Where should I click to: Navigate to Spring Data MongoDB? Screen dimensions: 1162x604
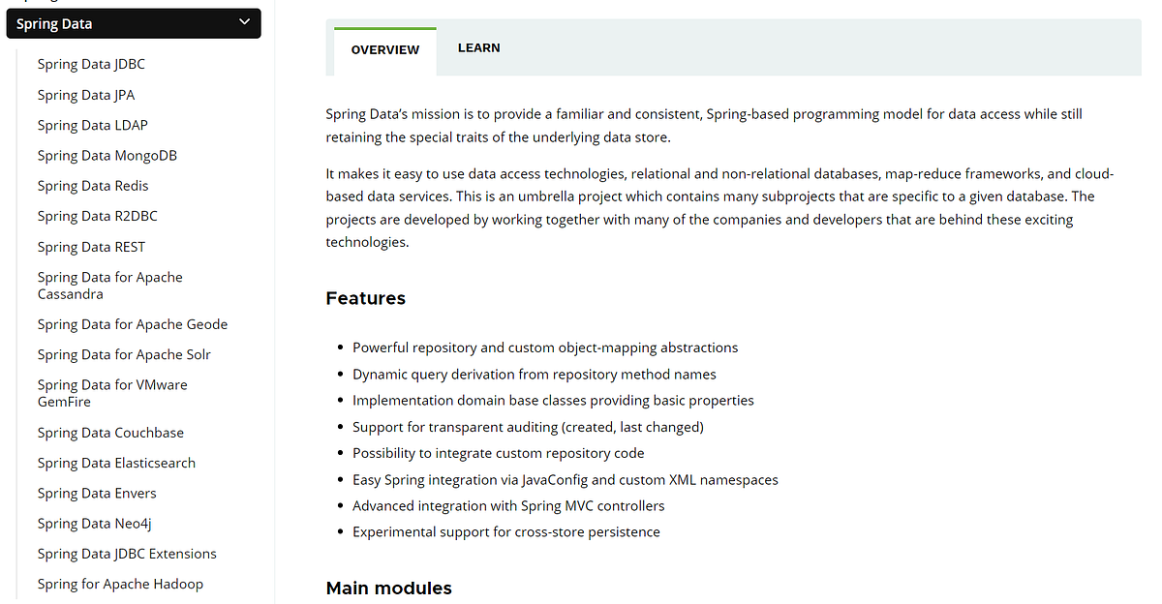point(107,155)
